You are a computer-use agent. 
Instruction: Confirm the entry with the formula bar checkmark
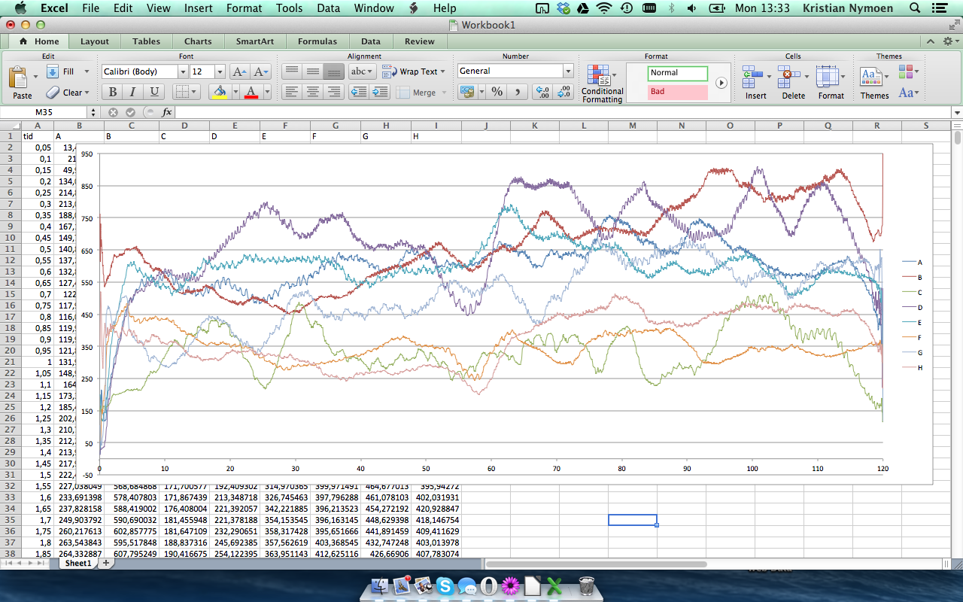point(130,112)
